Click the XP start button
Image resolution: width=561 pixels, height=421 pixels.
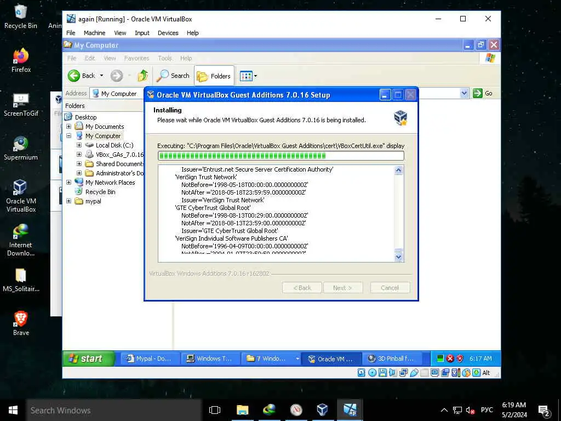(88, 359)
